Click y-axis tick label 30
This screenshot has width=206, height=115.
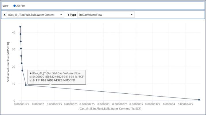(x=14, y=49)
